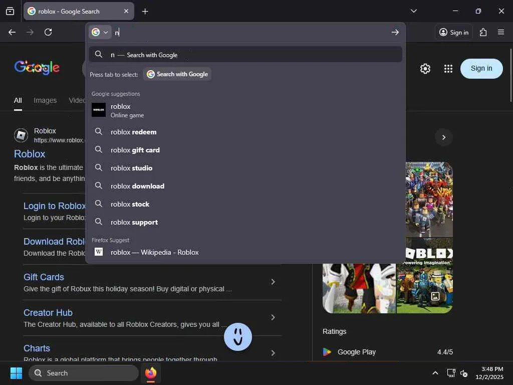Select the roblox redeem suggestion
Viewport: 513px width, 385px height.
point(245,132)
